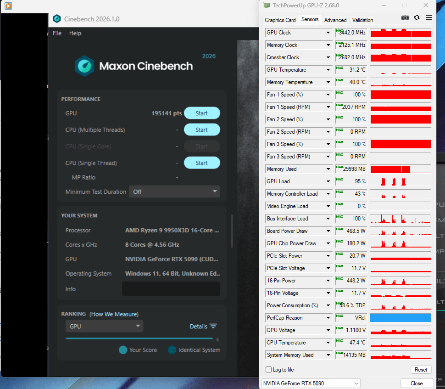Image resolution: width=445 pixels, height=389 pixels.
Task: Click the GPU Load sensor graph
Action: click(x=400, y=181)
